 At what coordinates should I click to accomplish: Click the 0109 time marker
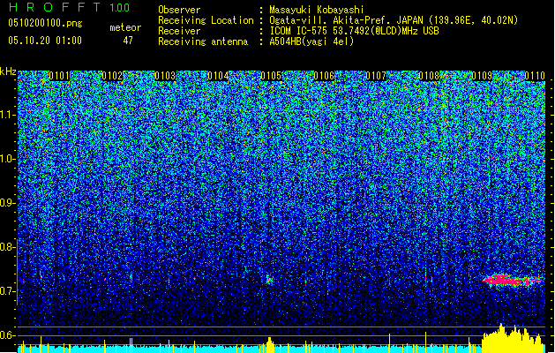click(482, 76)
